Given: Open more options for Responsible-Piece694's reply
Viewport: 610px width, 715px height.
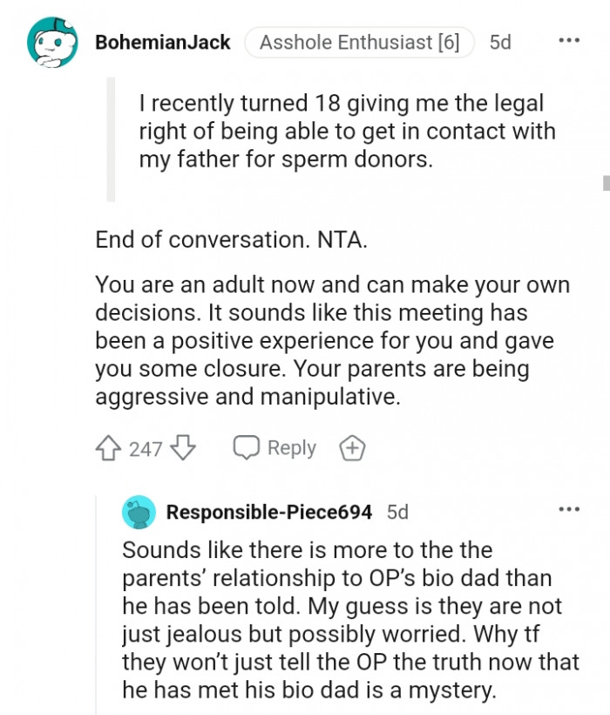Looking at the screenshot, I should click(568, 509).
